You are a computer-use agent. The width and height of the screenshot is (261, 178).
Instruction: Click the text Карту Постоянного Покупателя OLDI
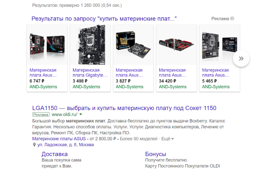tap(183, 166)
